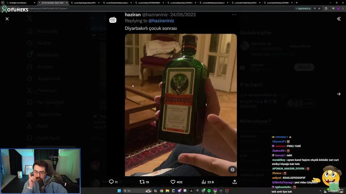Click the reply icon with 11 replies

click(111, 182)
